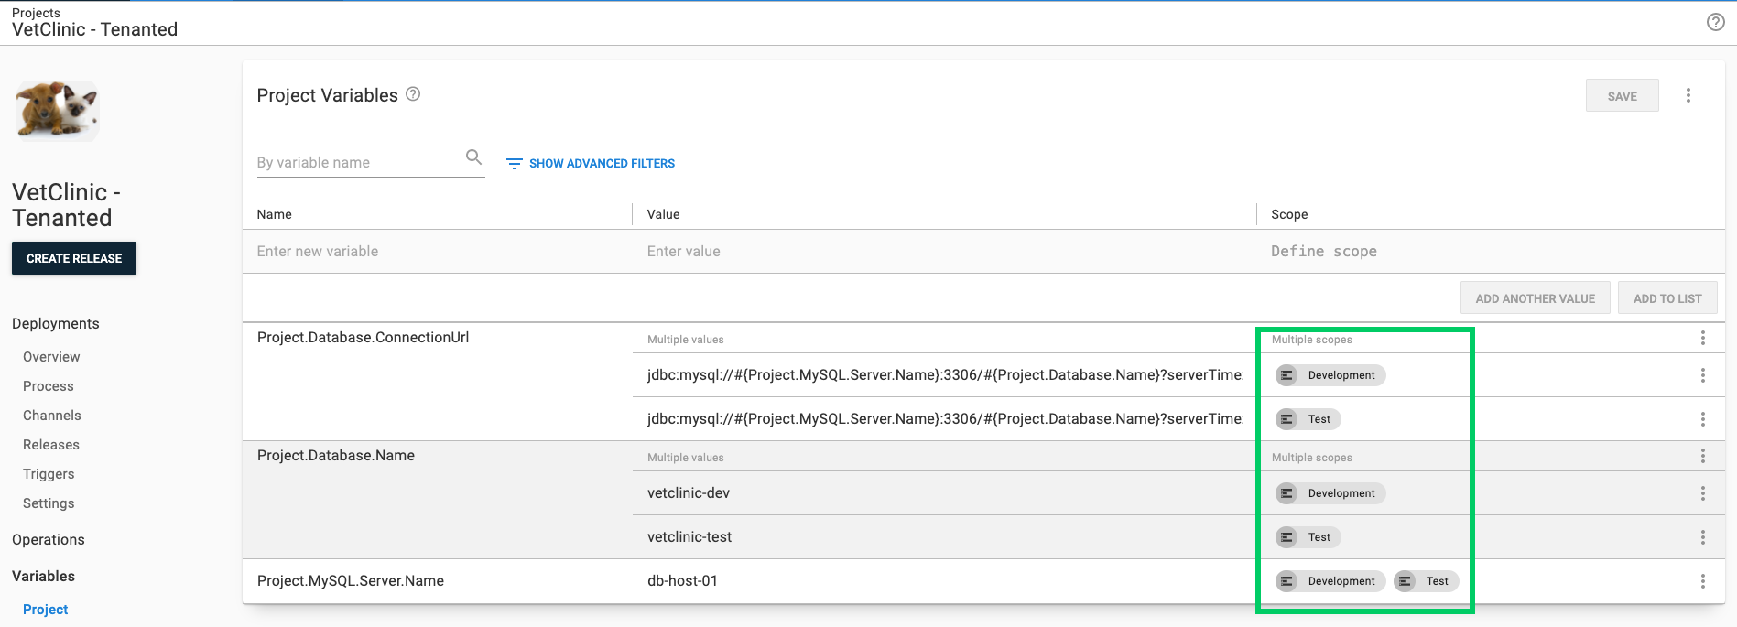
Task: Open overflow menu next to Save button
Action: (1688, 95)
